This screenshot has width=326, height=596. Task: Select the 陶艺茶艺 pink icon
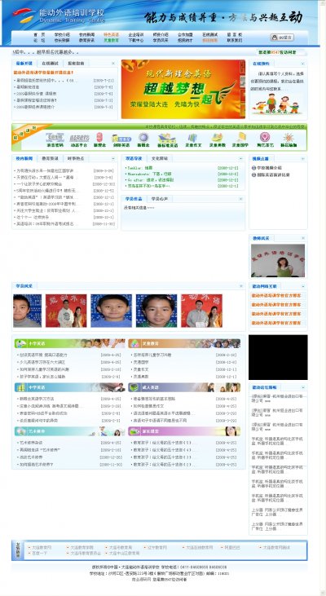(265, 137)
